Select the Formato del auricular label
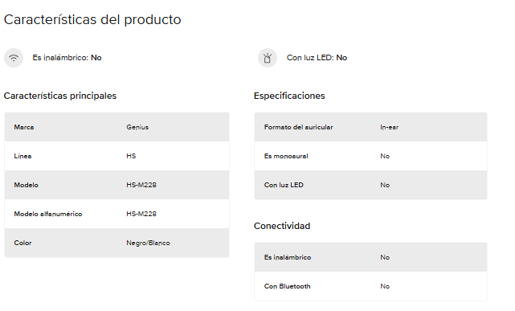The width and height of the screenshot is (515, 311). pyautogui.click(x=299, y=127)
